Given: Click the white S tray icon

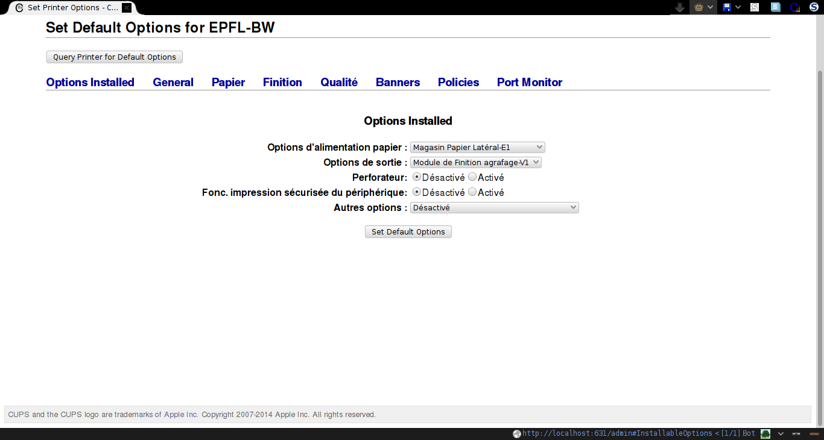Looking at the screenshot, I should point(754,7).
